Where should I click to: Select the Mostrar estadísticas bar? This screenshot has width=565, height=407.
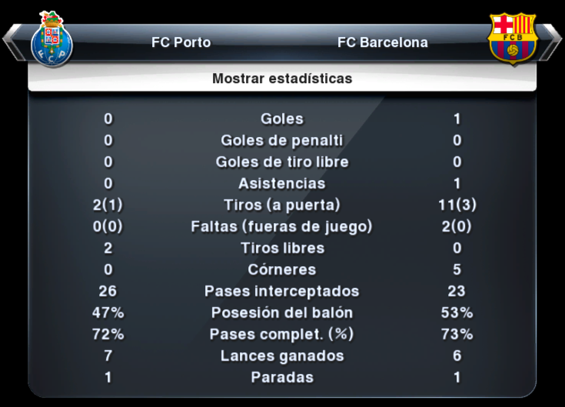[282, 78]
